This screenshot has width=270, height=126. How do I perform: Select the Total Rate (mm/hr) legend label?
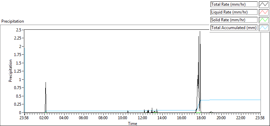[x=234, y=4]
